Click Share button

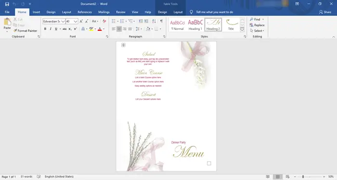tap(325, 12)
